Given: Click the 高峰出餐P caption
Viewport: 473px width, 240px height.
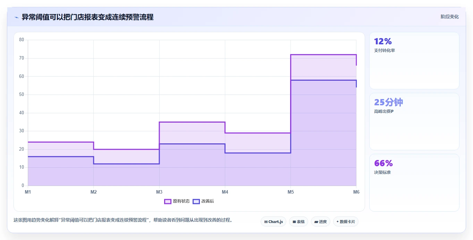Looking at the screenshot, I should click(x=384, y=112).
